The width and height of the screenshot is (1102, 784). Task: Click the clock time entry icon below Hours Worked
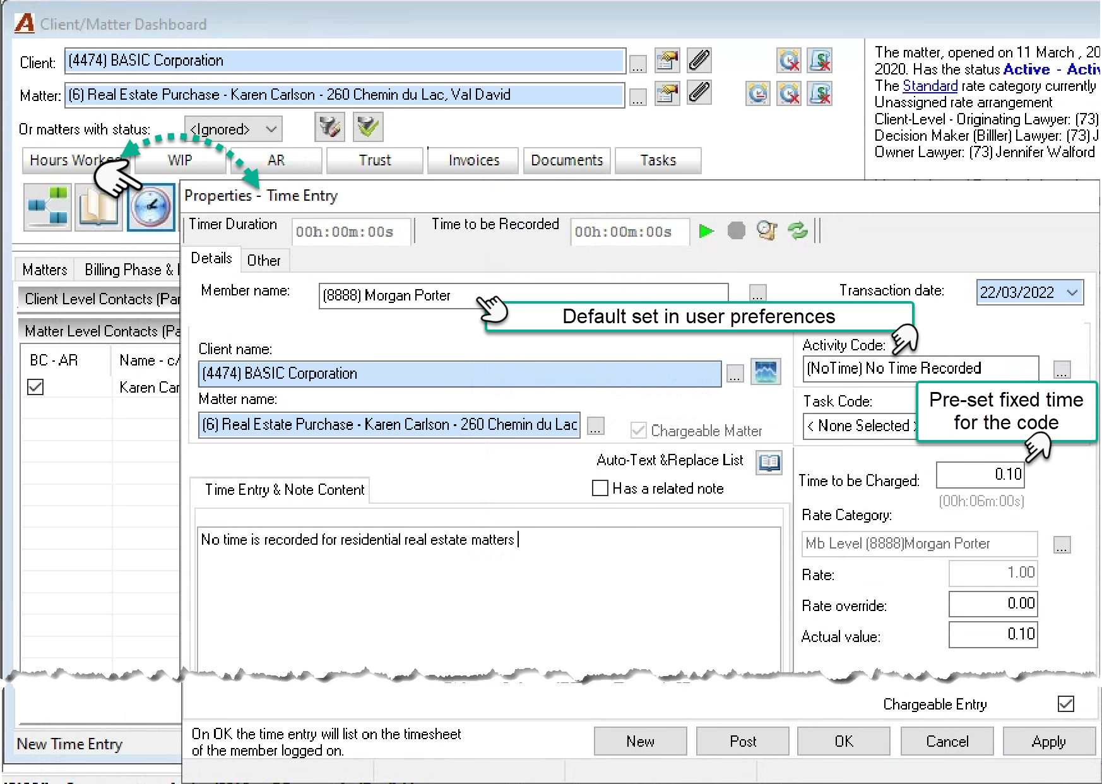[151, 207]
